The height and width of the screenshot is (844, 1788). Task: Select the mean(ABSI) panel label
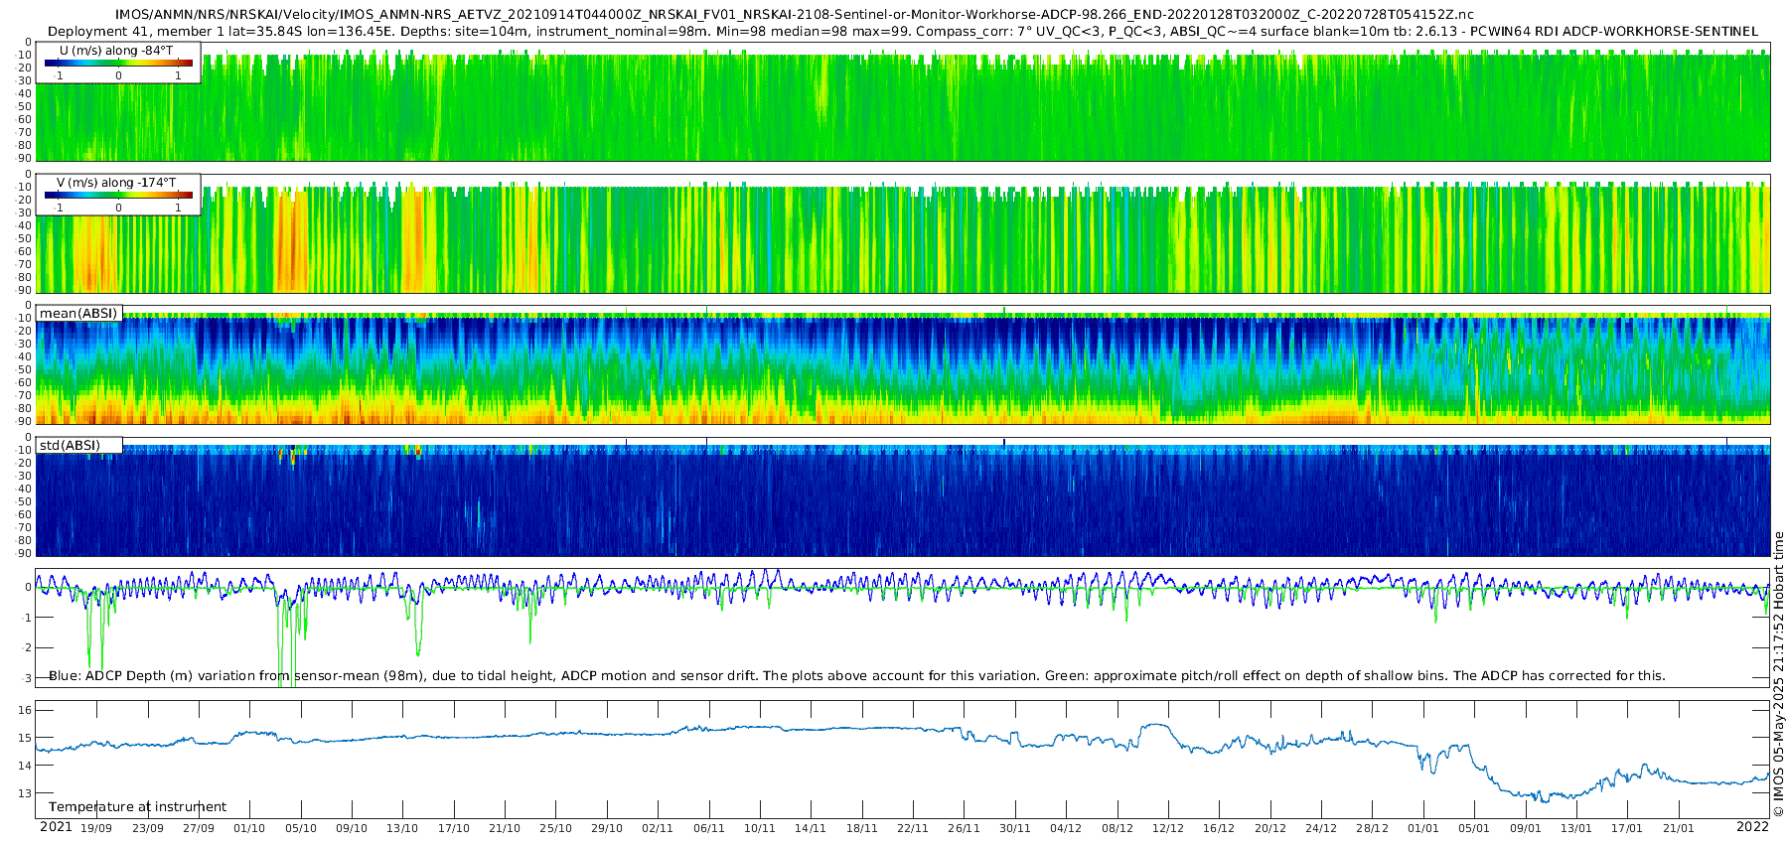[78, 314]
